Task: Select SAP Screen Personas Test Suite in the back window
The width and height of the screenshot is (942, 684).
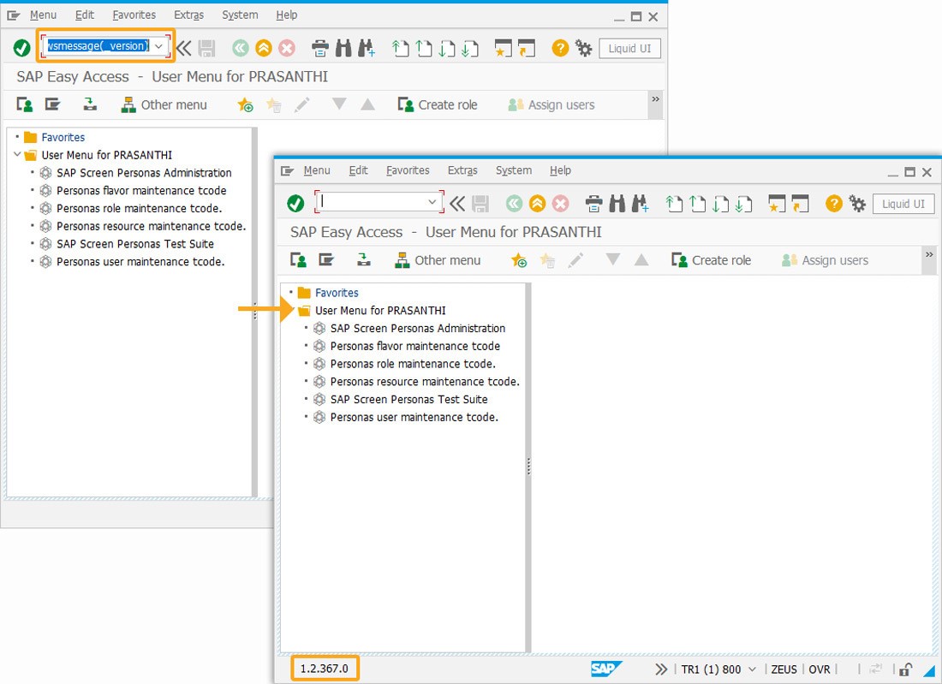Action: click(135, 244)
